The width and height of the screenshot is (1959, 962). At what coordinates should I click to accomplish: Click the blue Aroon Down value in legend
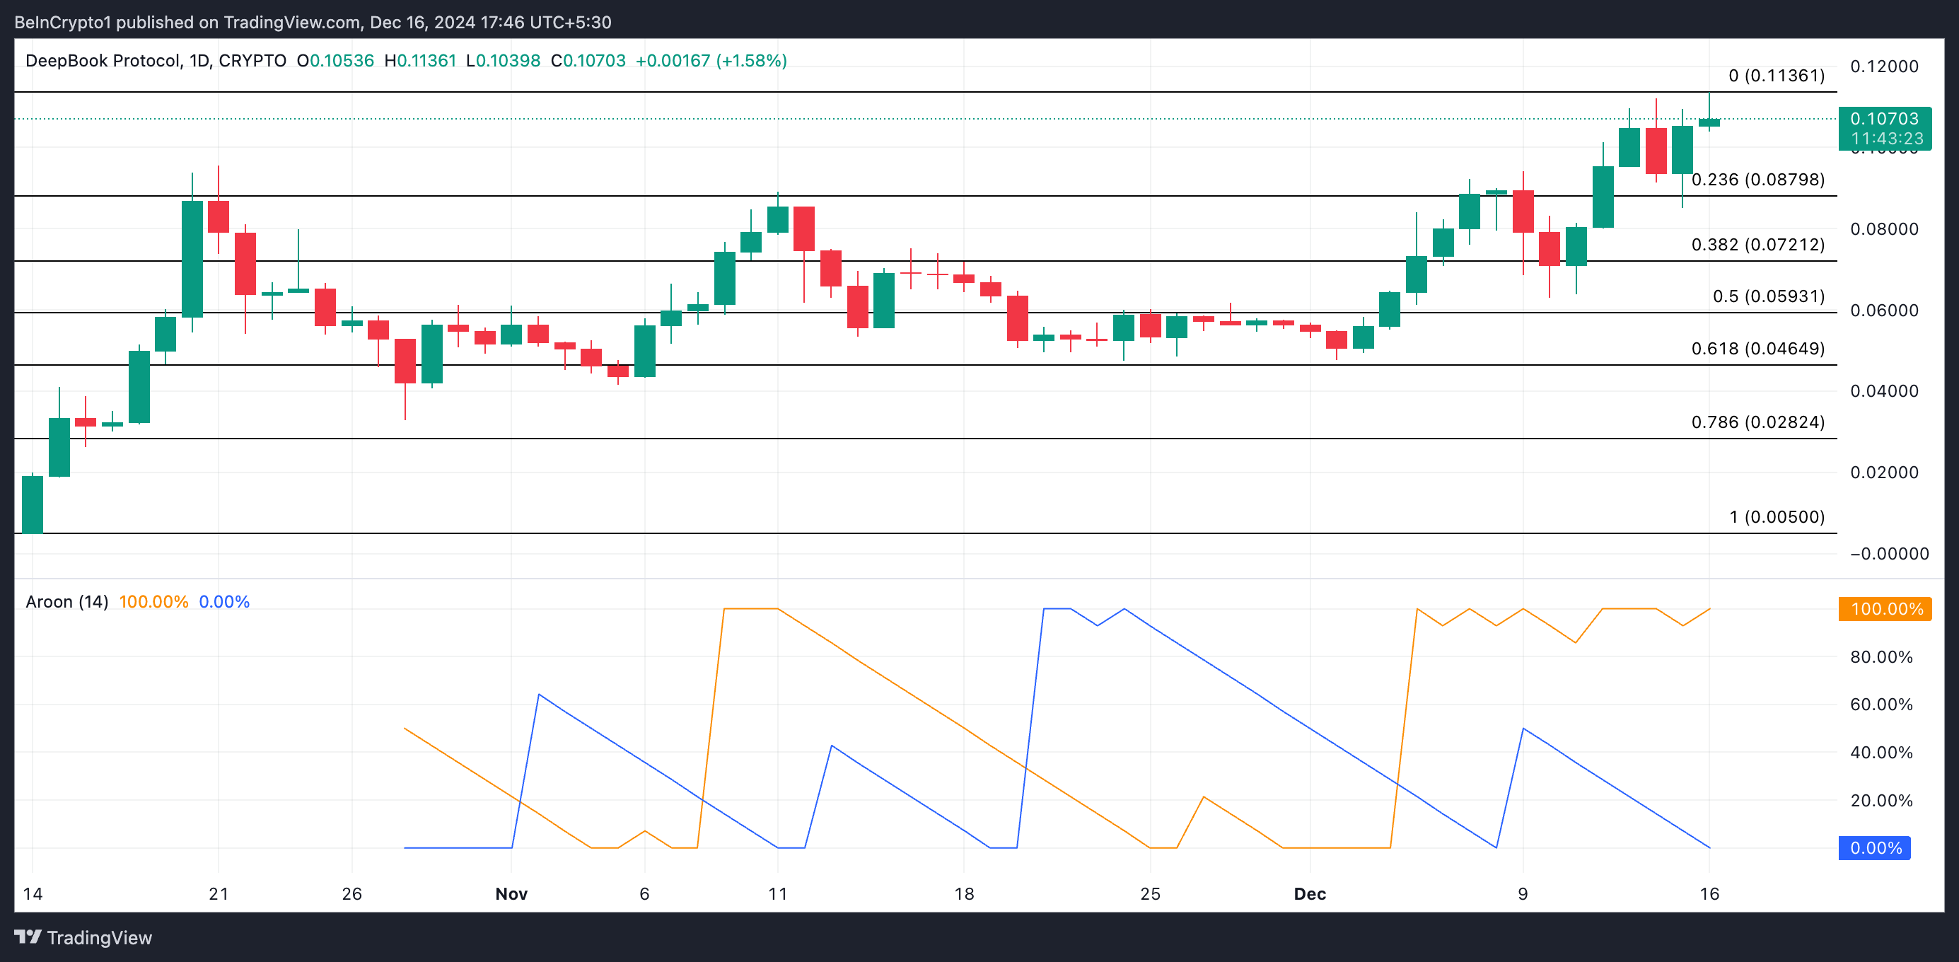click(x=224, y=601)
